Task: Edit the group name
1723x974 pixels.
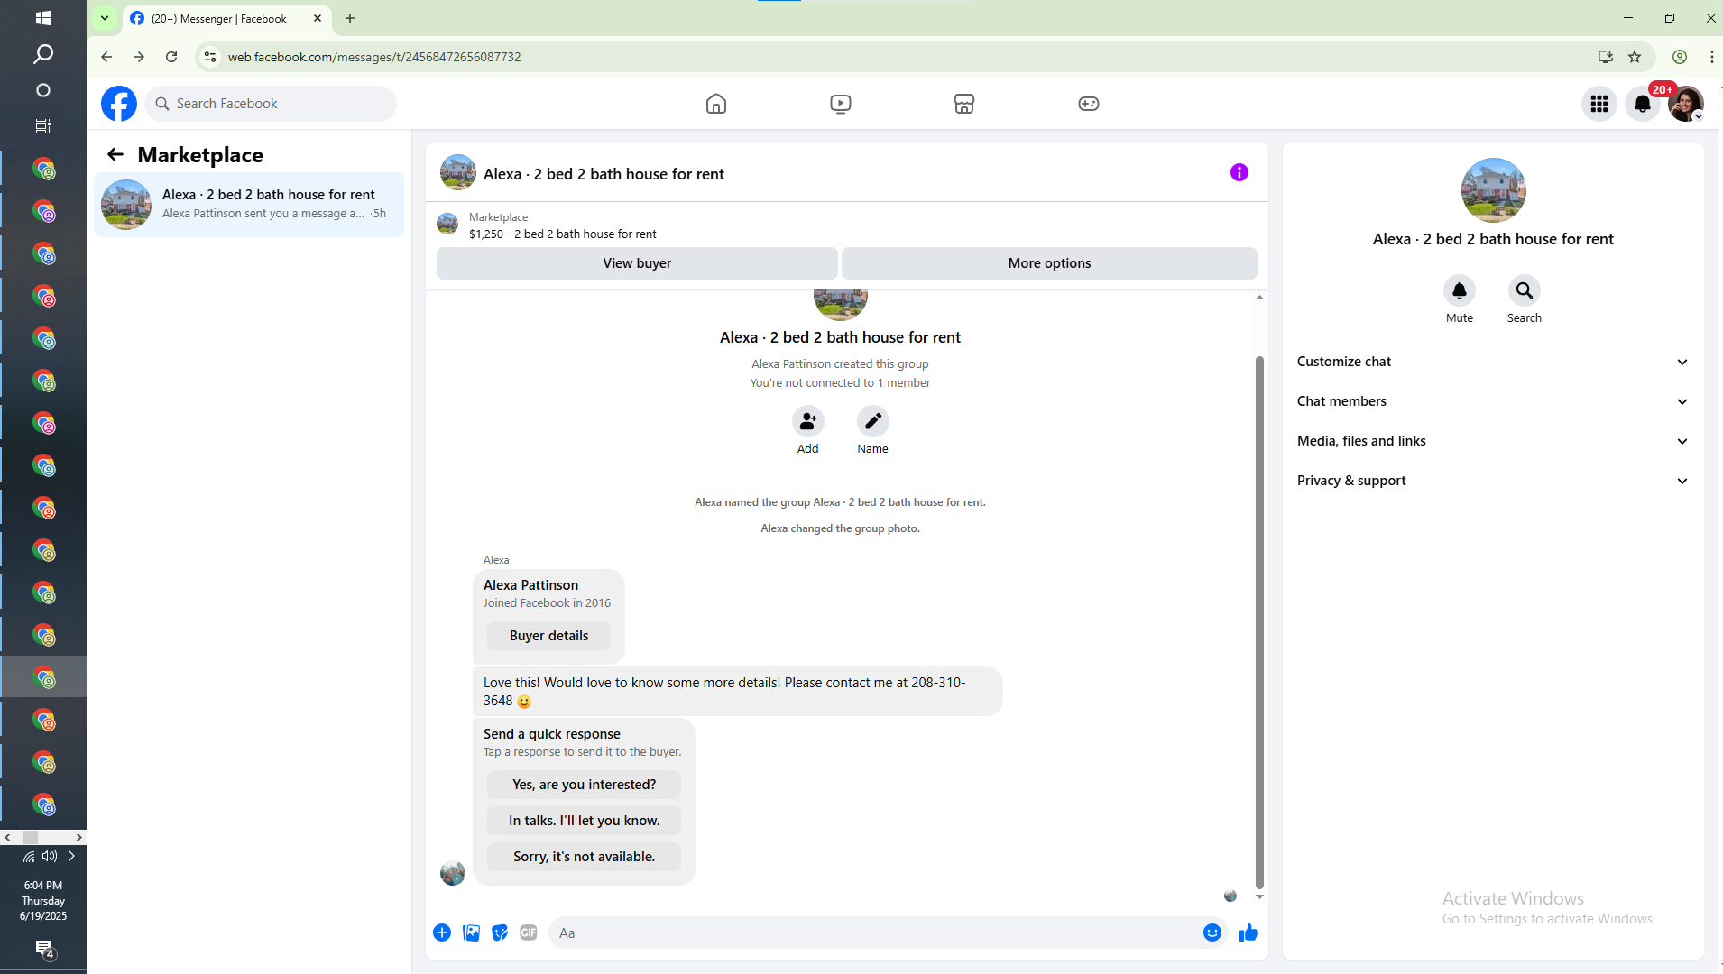Action: (873, 421)
